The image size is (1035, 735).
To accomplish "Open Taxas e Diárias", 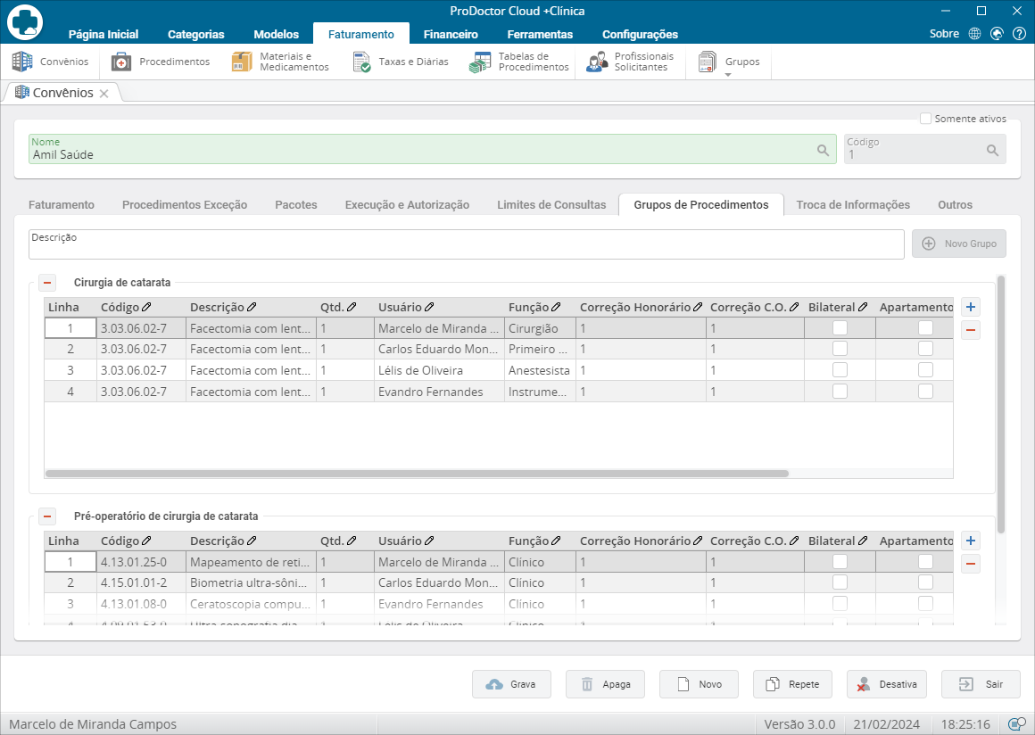I will click(x=400, y=62).
